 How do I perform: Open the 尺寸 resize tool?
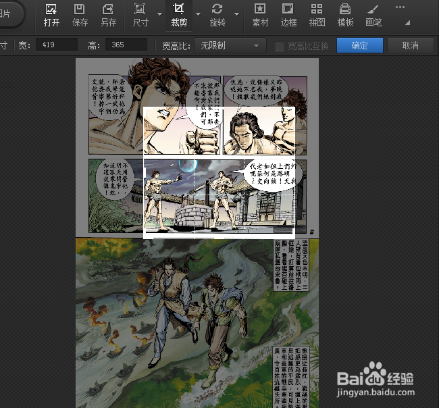[x=140, y=16]
